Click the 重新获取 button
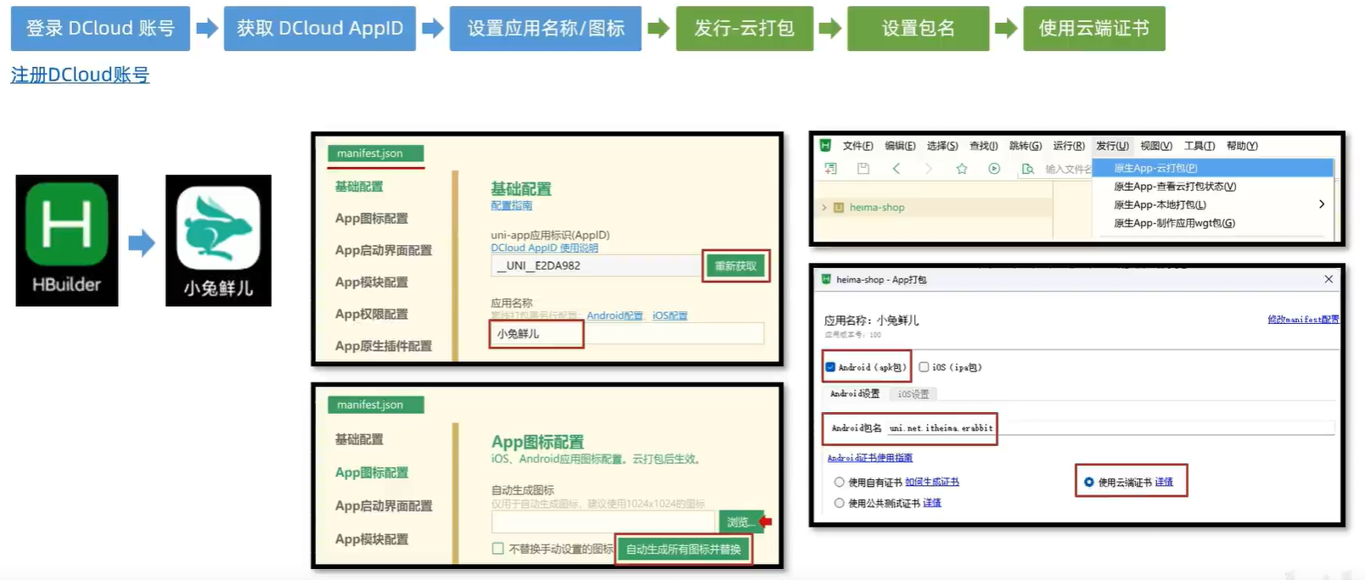Screen dimensions: 1365x580 [735, 265]
